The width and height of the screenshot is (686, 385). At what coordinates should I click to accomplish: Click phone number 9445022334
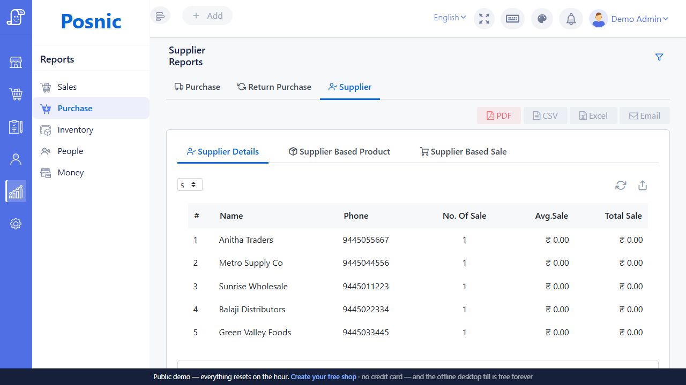366,309
